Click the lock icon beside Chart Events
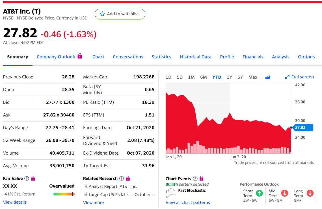The width and height of the screenshot is (322, 209). pos(202,178)
